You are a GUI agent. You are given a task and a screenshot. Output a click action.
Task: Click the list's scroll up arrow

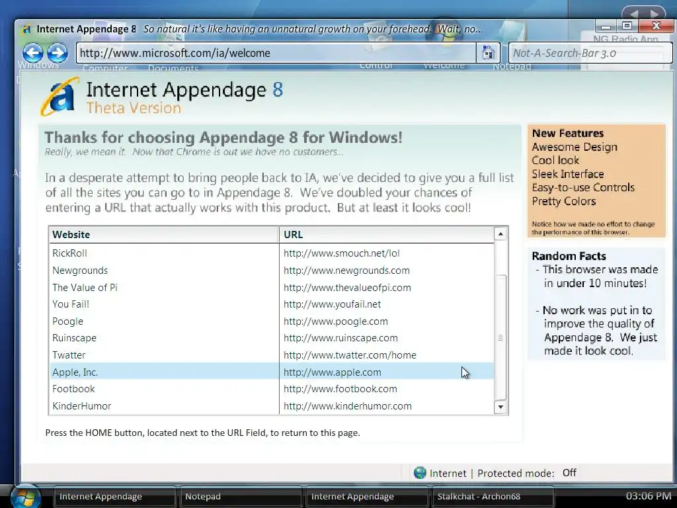click(500, 234)
